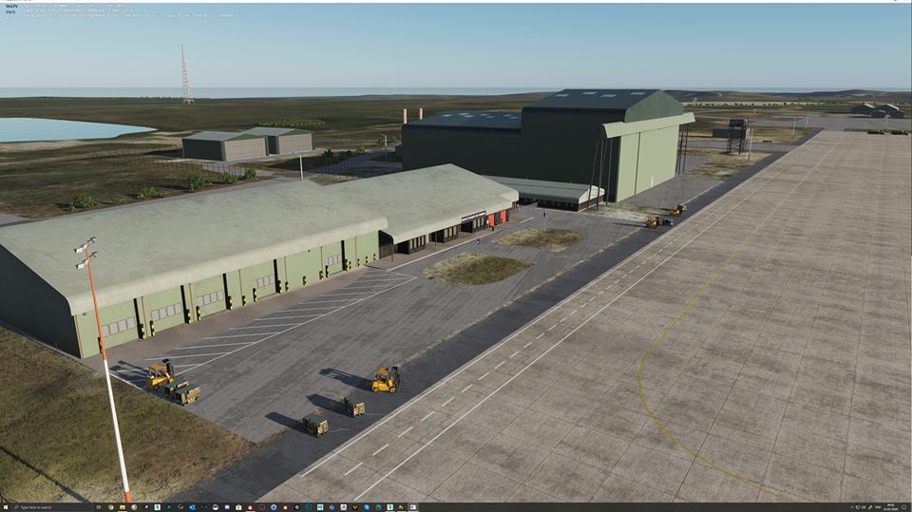Select the small twin hangars near the mast
The image size is (912, 512).
247,143
